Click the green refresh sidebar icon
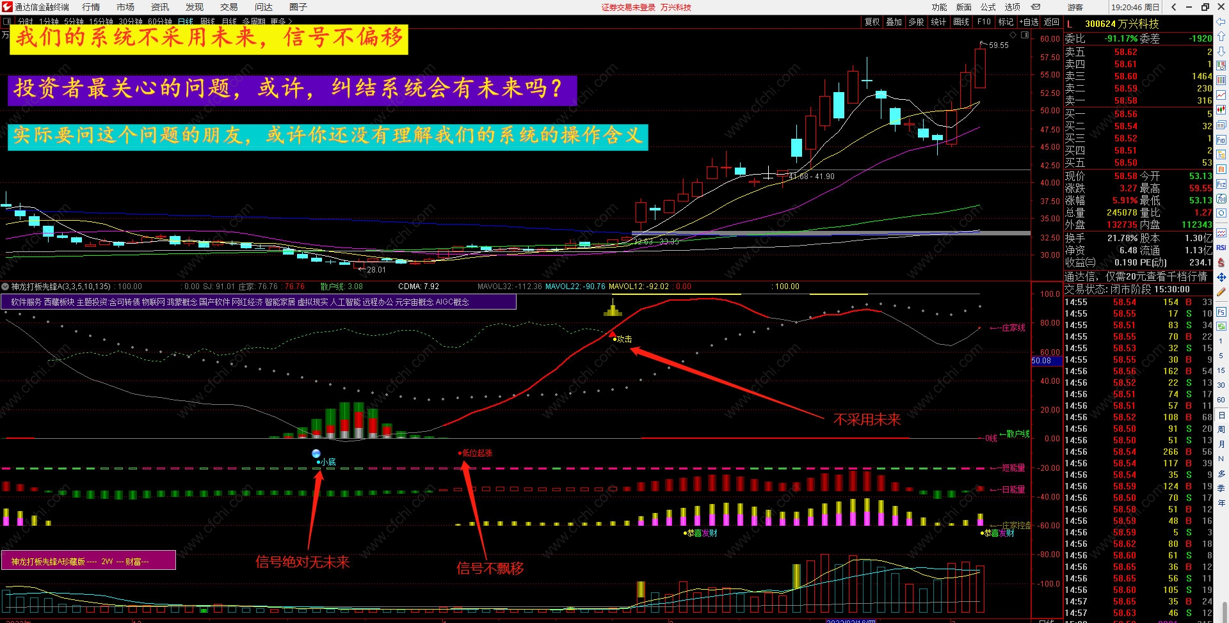The image size is (1229, 623). (x=1221, y=326)
